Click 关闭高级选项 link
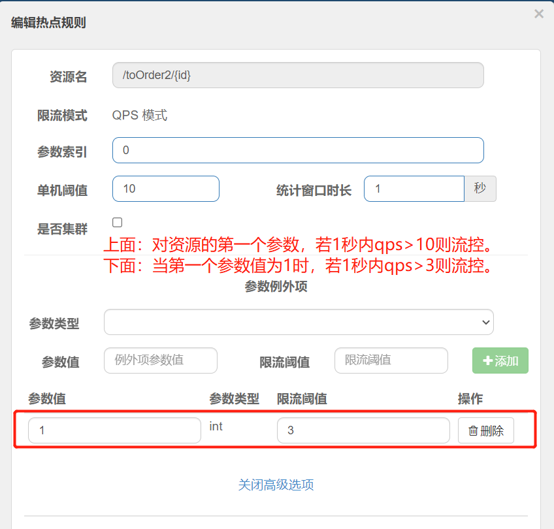 pos(276,485)
